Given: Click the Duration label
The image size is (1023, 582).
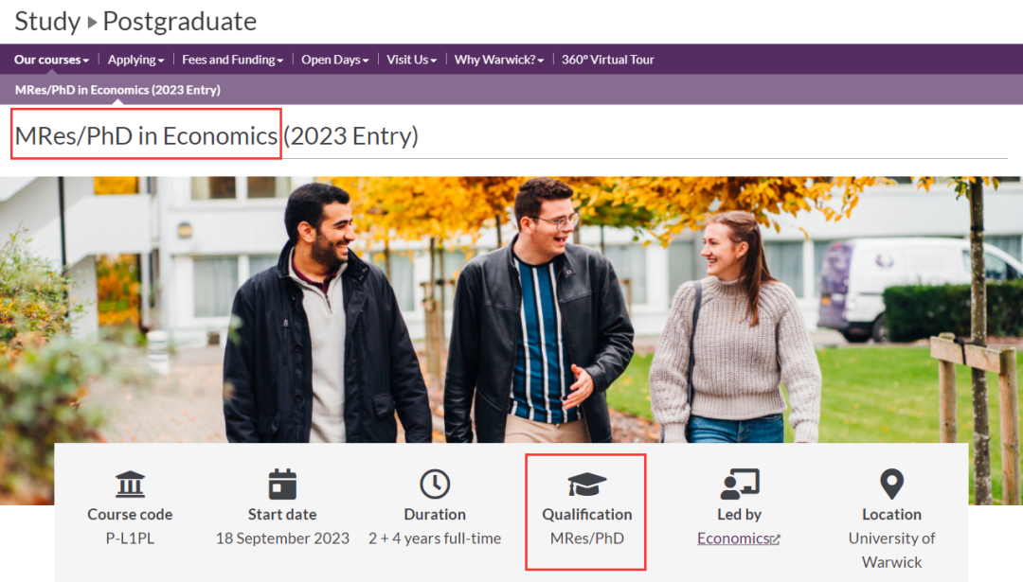Looking at the screenshot, I should 435,514.
